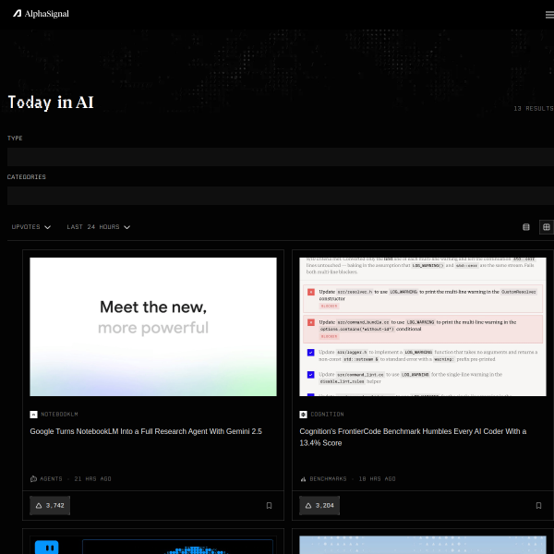This screenshot has height=554, width=554.
Task: Open the Last 24 Hours dropdown
Action: click(x=99, y=227)
